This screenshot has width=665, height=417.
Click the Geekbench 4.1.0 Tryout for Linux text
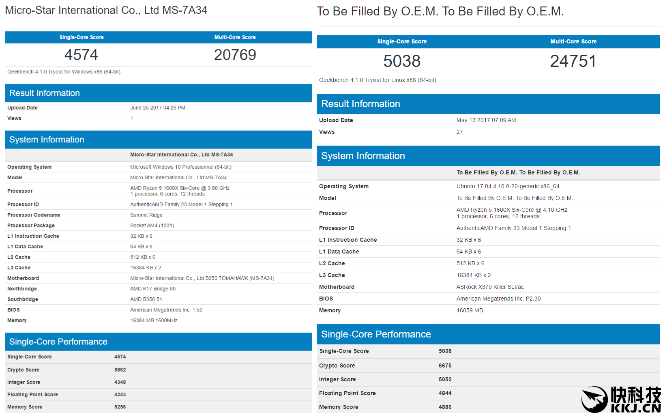pyautogui.click(x=377, y=80)
